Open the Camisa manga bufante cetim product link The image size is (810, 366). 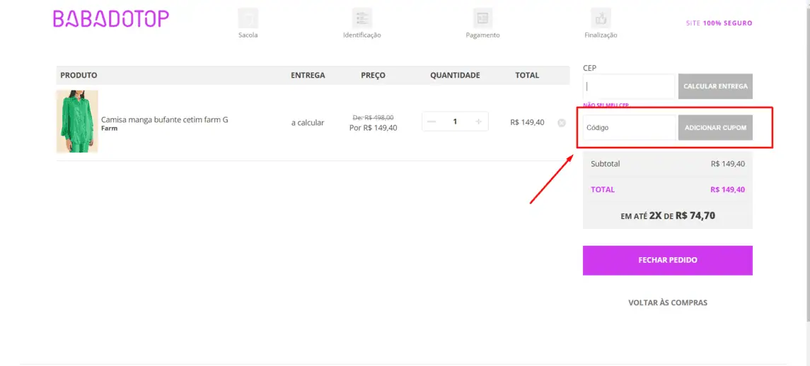click(164, 119)
